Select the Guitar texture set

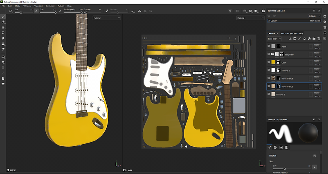pos(274,20)
